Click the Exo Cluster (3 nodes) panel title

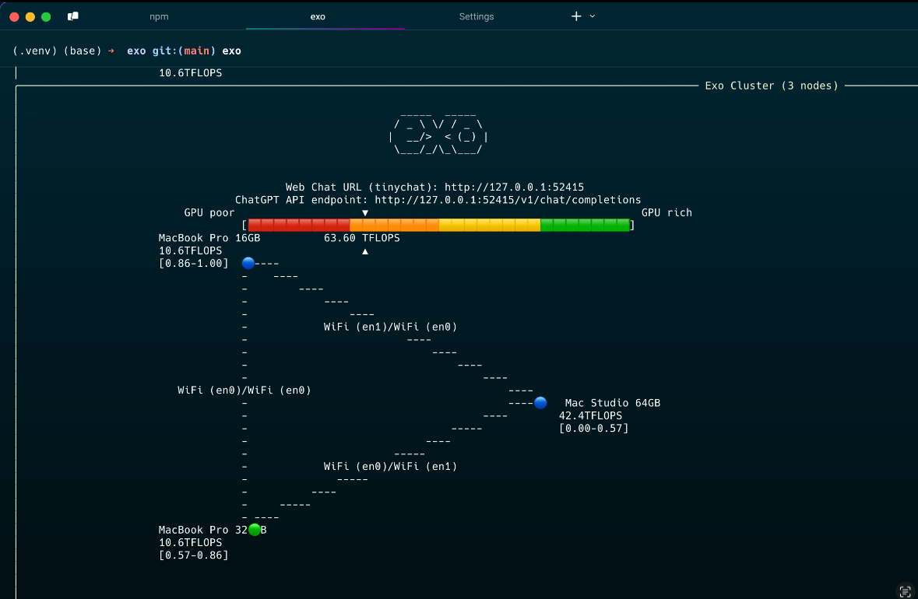tap(772, 86)
